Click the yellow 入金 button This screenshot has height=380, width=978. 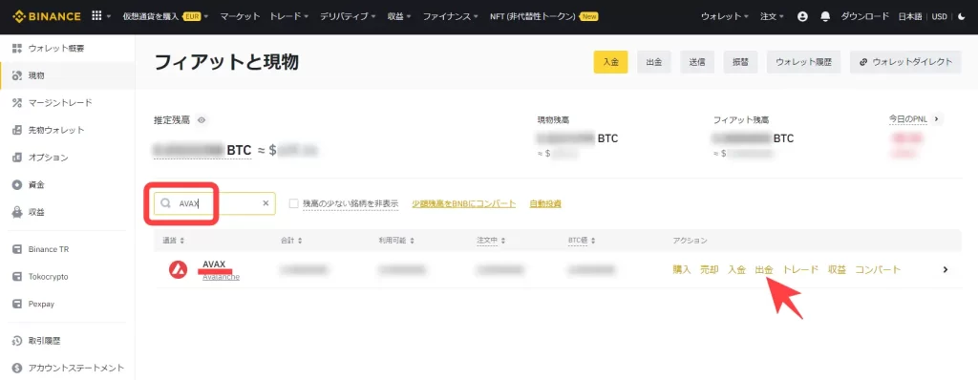[610, 62]
